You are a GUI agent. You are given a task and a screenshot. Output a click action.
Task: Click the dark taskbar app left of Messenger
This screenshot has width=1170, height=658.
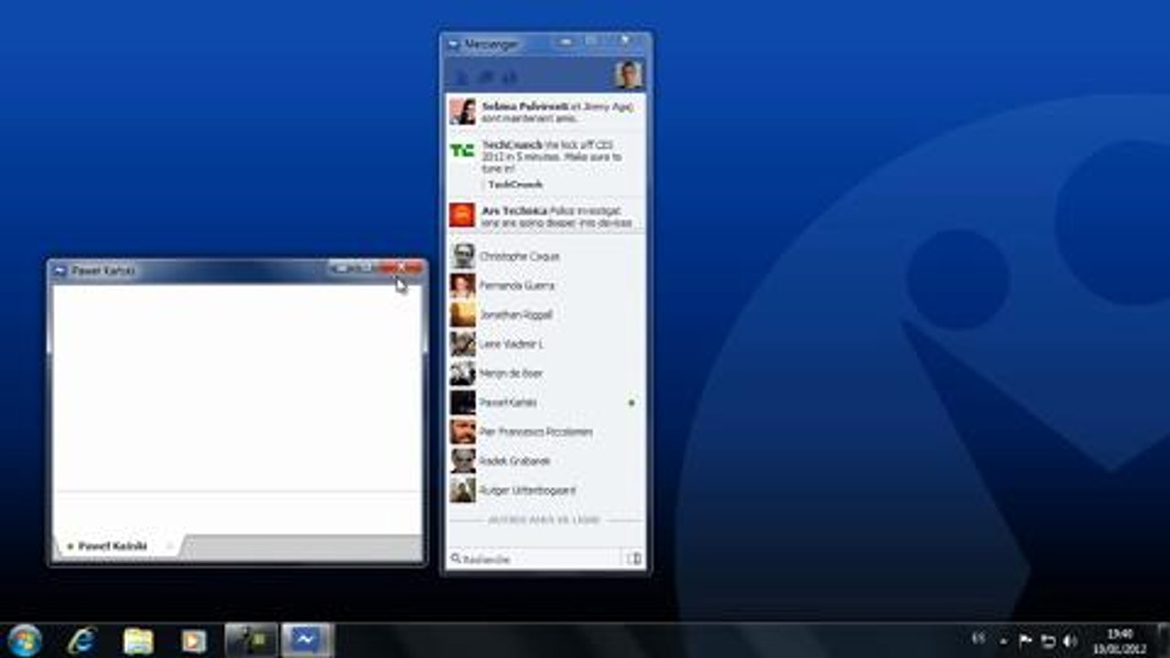250,641
